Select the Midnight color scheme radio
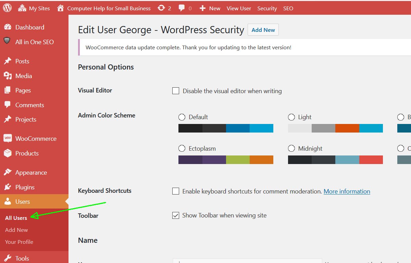This screenshot has width=411, height=263. coord(291,149)
